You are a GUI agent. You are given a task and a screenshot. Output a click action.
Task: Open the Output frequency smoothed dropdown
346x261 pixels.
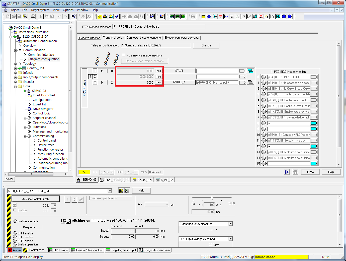[231, 224]
